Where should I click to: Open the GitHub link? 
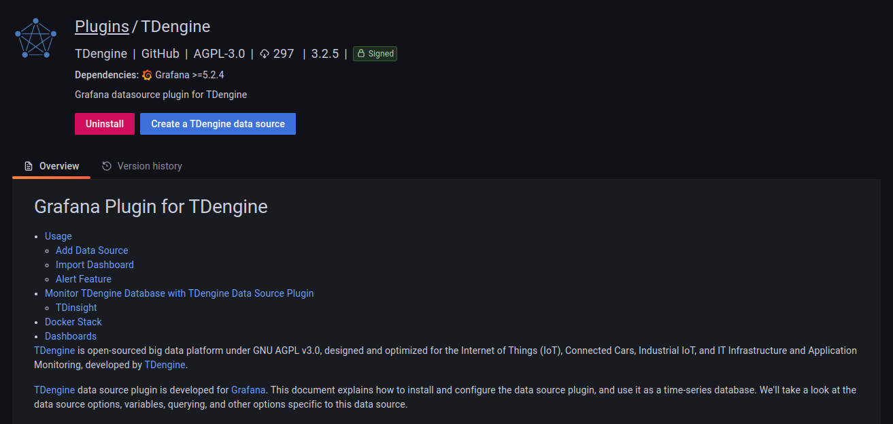pyautogui.click(x=160, y=54)
